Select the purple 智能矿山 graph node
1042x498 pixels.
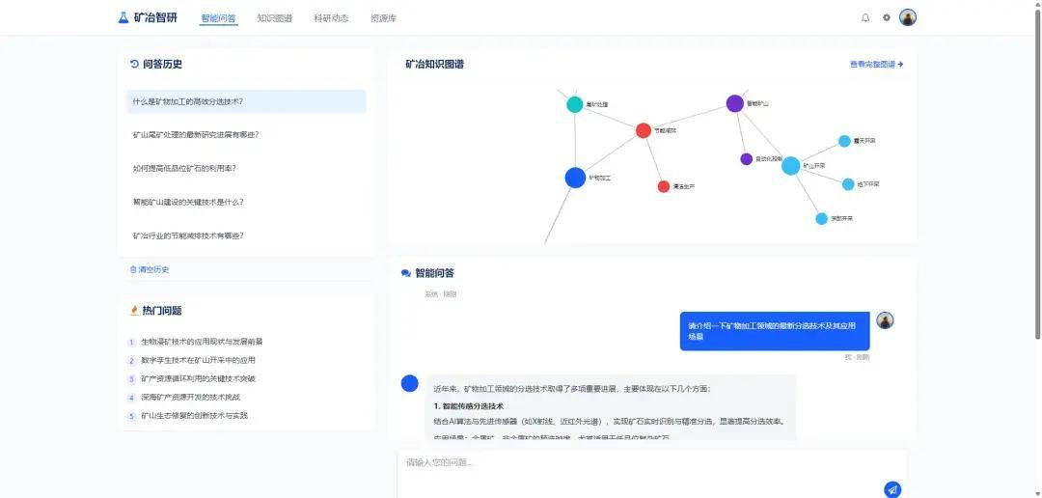[734, 103]
